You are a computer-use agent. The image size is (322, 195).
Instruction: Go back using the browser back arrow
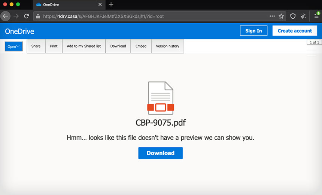click(6, 16)
